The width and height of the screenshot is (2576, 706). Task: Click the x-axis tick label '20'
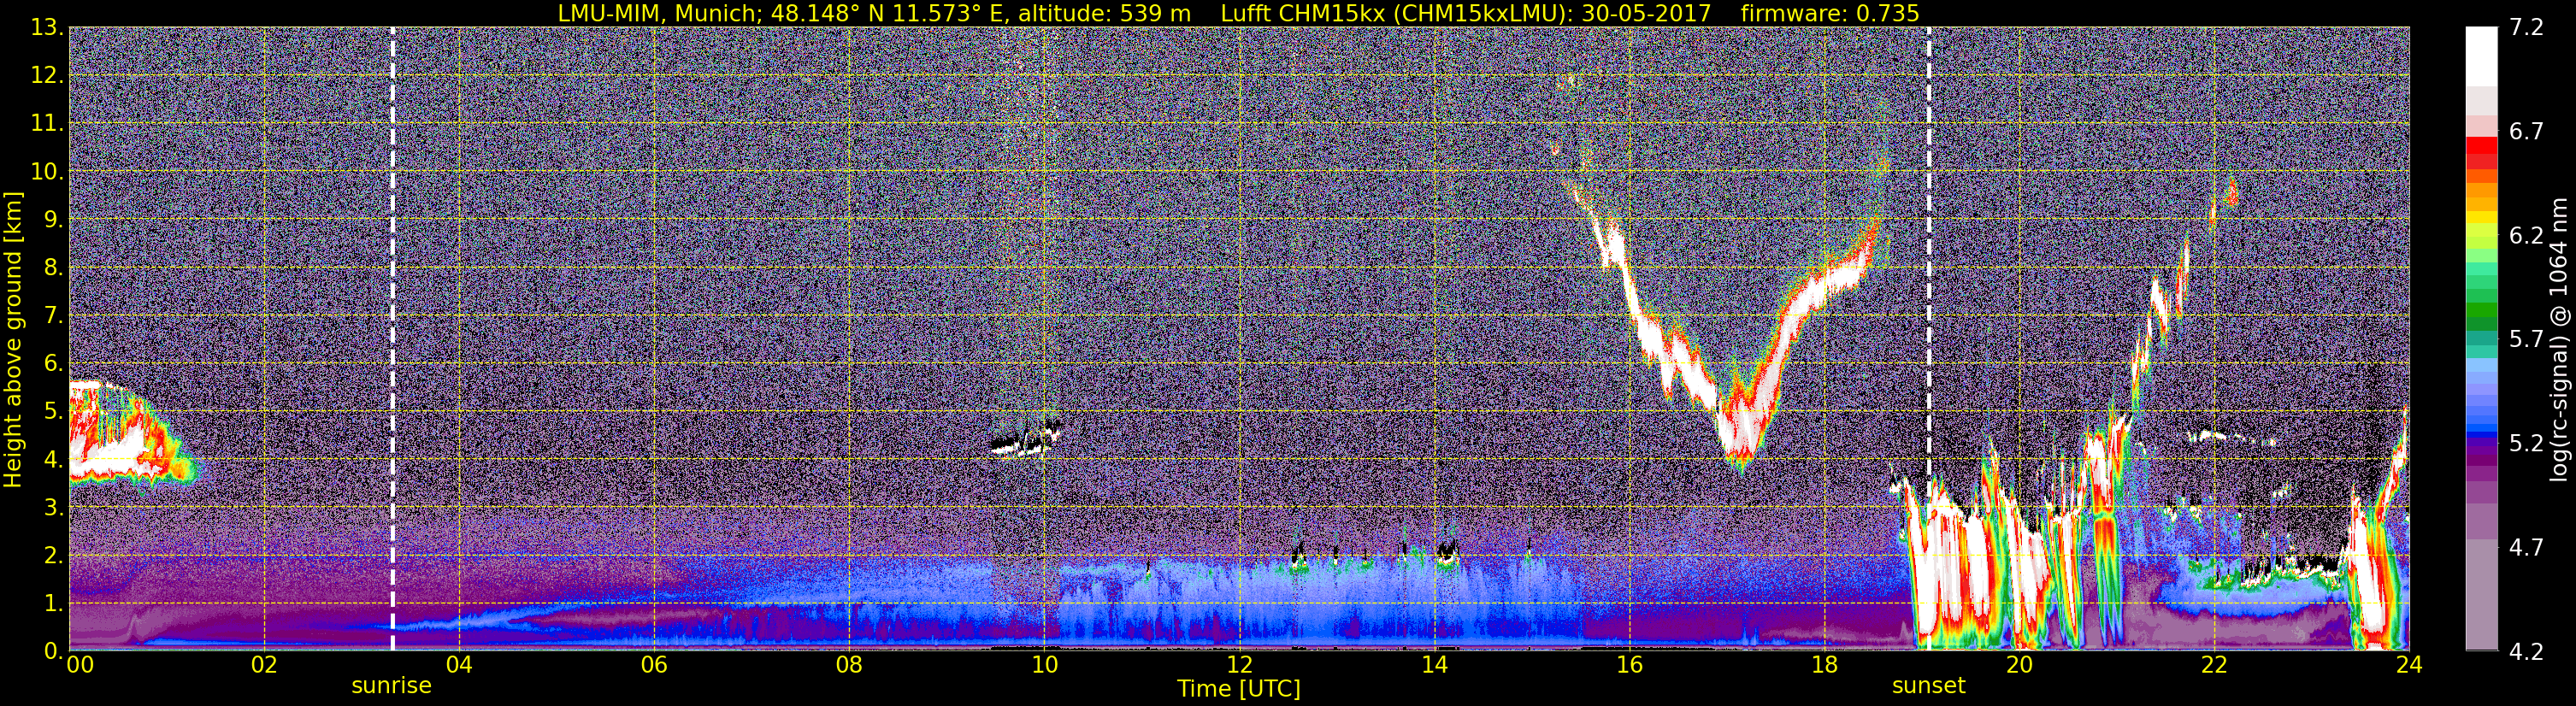pyautogui.click(x=2019, y=665)
